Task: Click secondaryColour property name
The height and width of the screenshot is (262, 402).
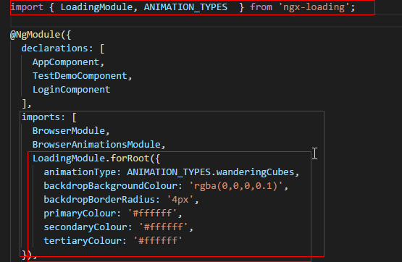Action: click(x=85, y=227)
